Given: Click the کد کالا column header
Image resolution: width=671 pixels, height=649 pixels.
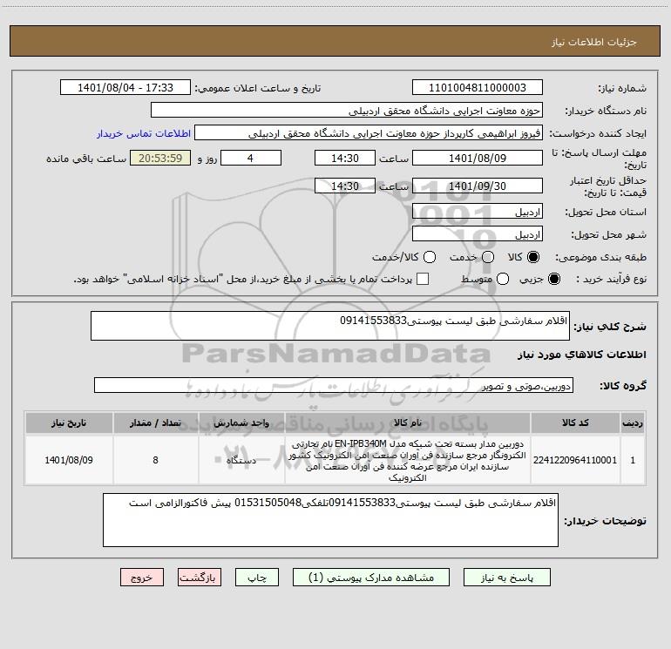Looking at the screenshot, I should point(575,423).
